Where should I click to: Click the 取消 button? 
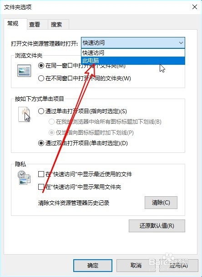coord(136,265)
